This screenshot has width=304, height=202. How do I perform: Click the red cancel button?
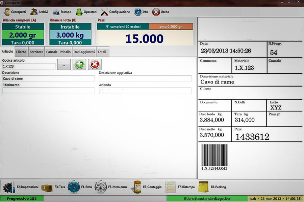point(95,65)
